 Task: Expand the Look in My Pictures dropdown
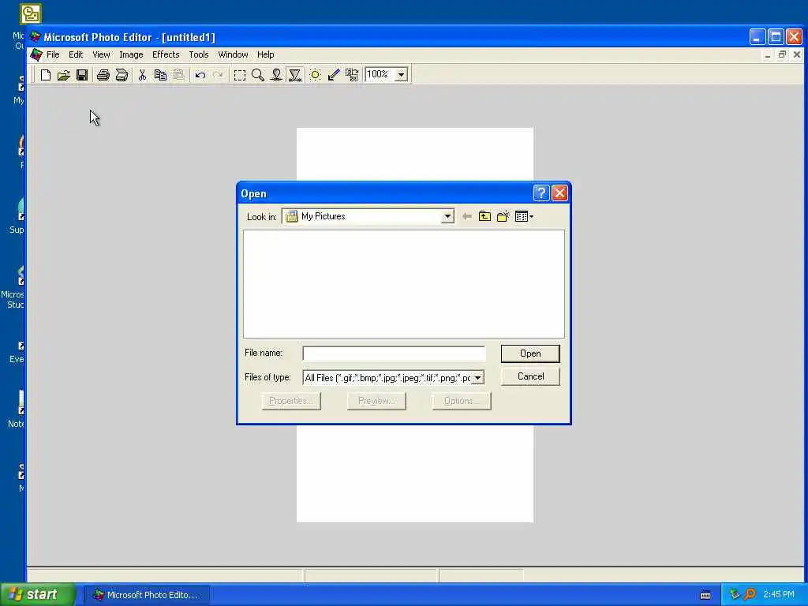(x=447, y=216)
